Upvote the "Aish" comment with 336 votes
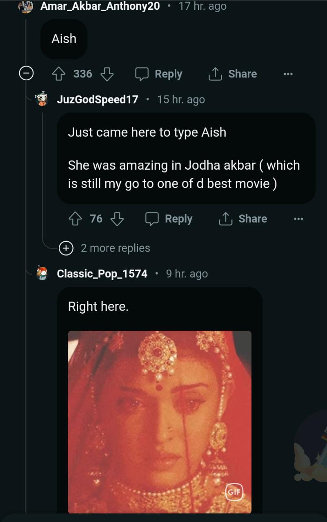This screenshot has height=522, width=327. [60, 74]
